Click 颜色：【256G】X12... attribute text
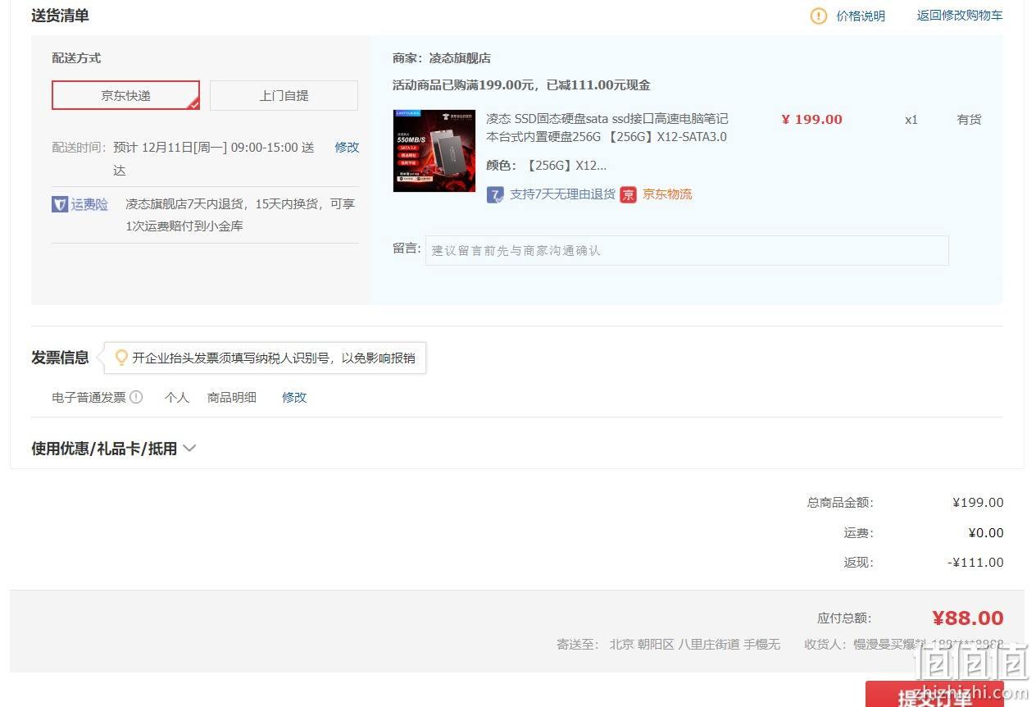Viewport: 1036px width, 707px height. [547, 166]
